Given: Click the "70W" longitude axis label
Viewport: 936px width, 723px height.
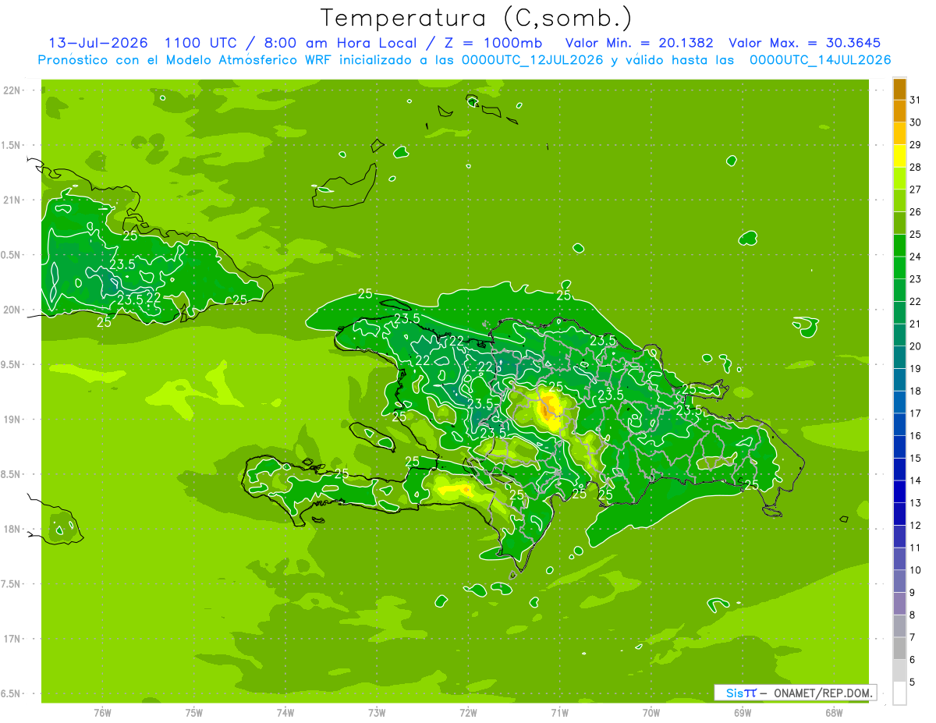Looking at the screenshot, I should click(651, 713).
